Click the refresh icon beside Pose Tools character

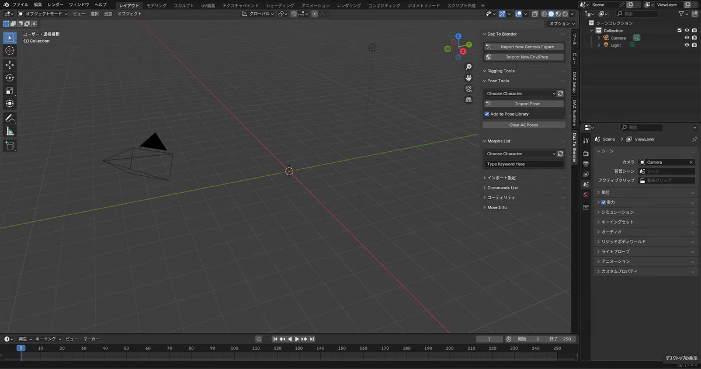click(561, 93)
